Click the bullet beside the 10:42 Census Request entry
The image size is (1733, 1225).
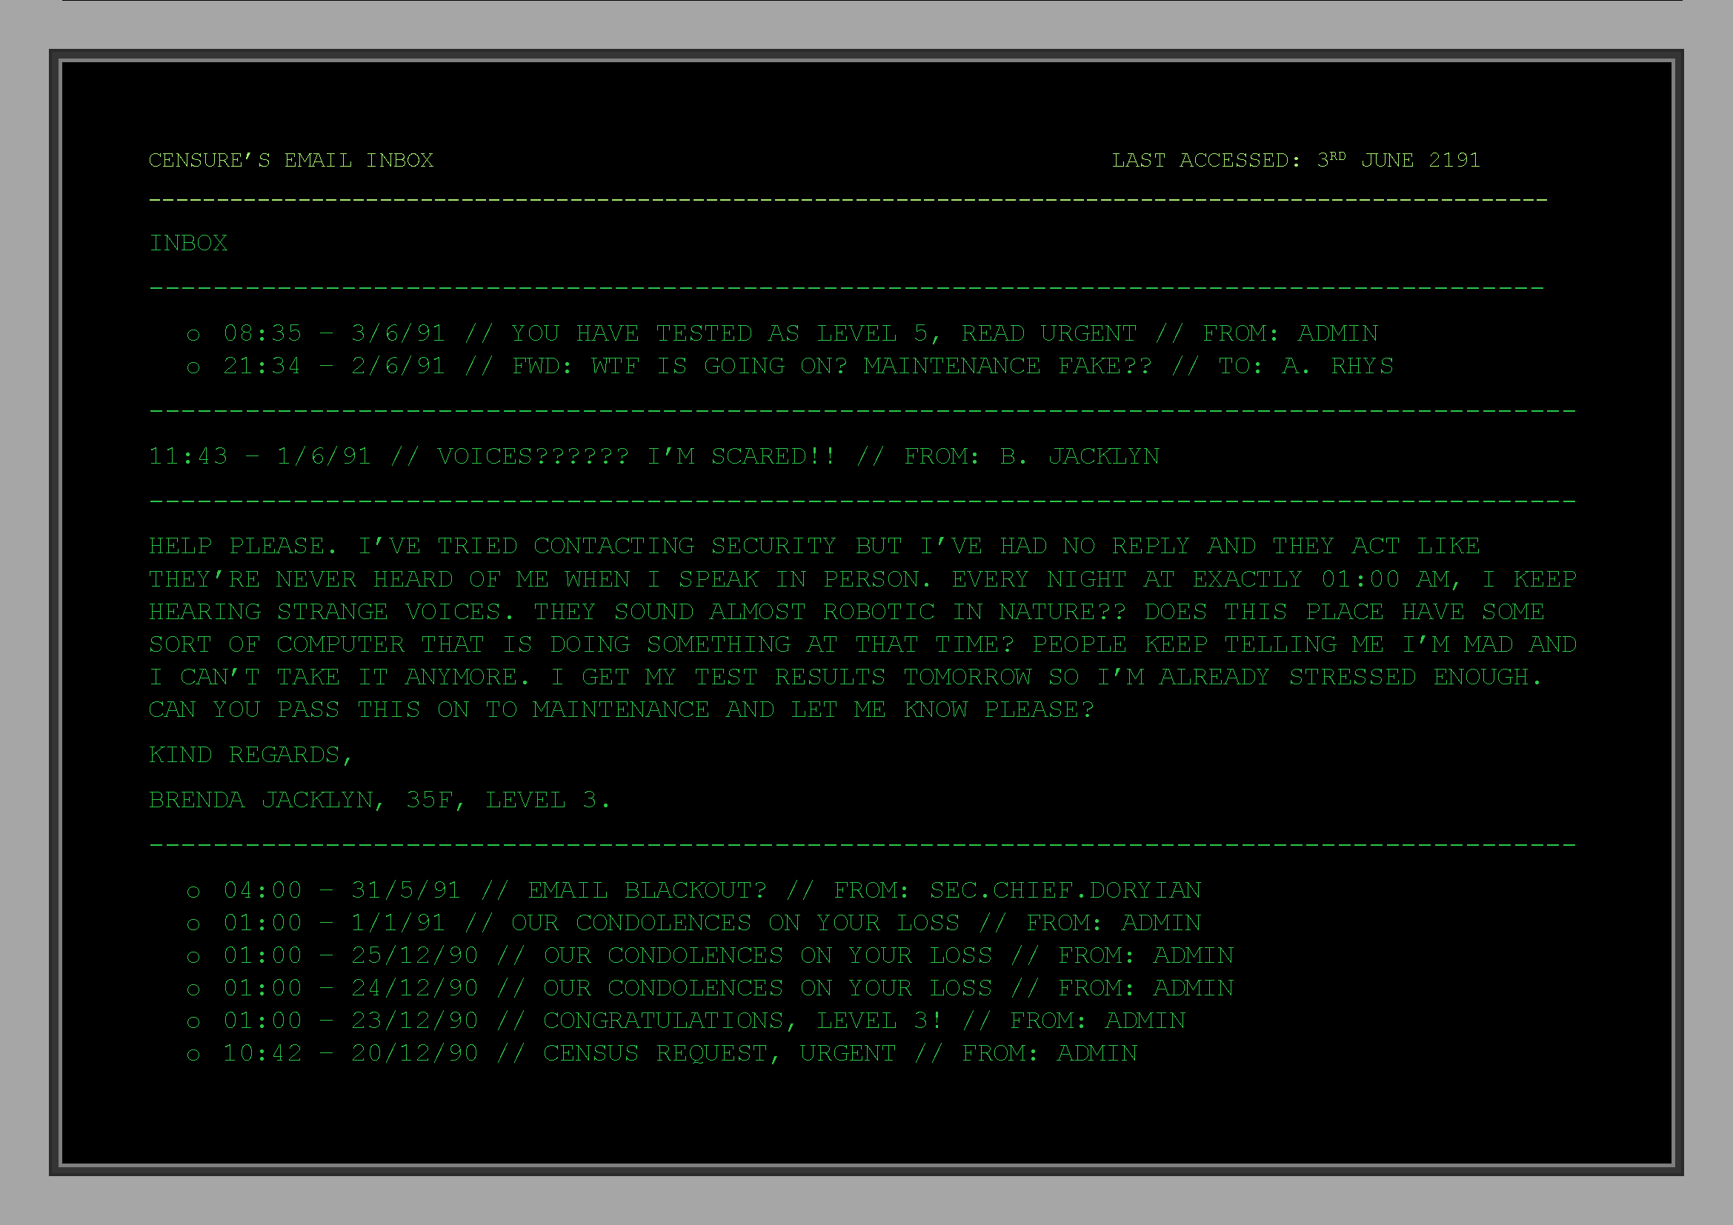193,1055
